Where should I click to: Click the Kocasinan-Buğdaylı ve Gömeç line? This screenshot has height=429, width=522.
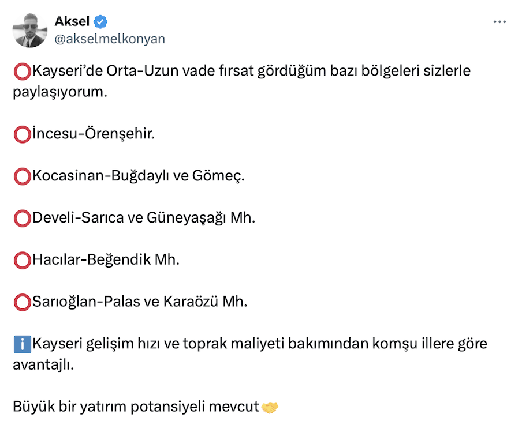(139, 176)
